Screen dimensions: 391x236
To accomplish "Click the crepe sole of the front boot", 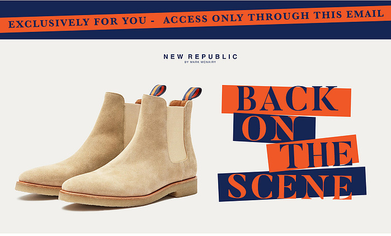I will [127, 196].
